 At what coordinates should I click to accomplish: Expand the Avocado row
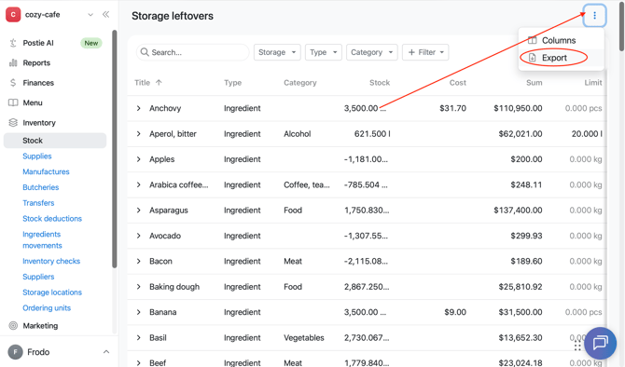(138, 236)
